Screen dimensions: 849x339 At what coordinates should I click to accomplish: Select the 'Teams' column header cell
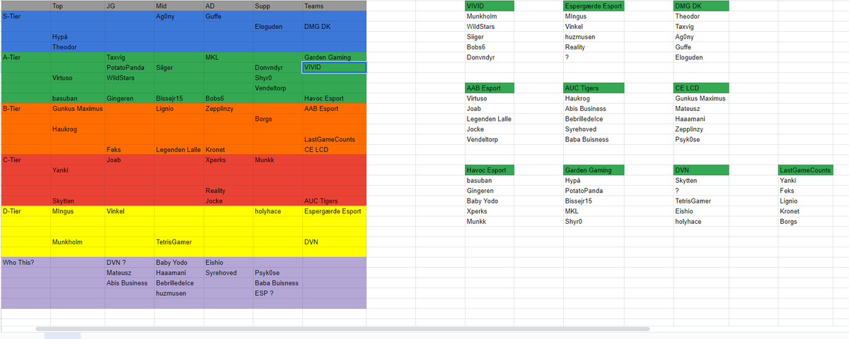(334, 6)
